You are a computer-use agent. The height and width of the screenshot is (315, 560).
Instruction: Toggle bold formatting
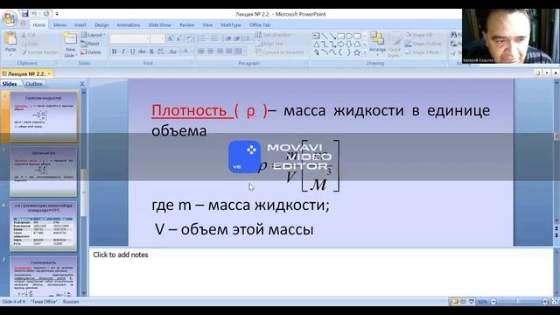(115, 52)
